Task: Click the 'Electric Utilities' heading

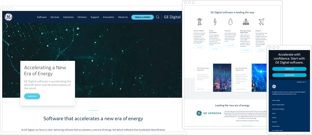Action: (199, 31)
